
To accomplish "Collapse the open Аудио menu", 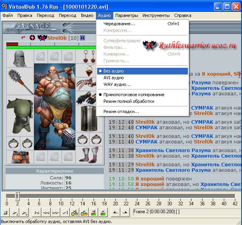I will pyautogui.click(x=105, y=15).
